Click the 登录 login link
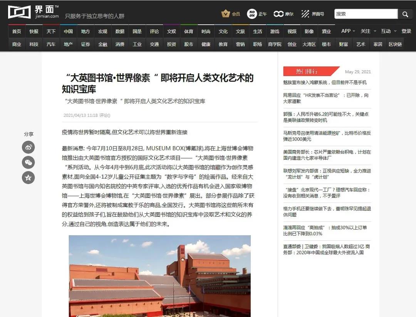 coord(406,31)
